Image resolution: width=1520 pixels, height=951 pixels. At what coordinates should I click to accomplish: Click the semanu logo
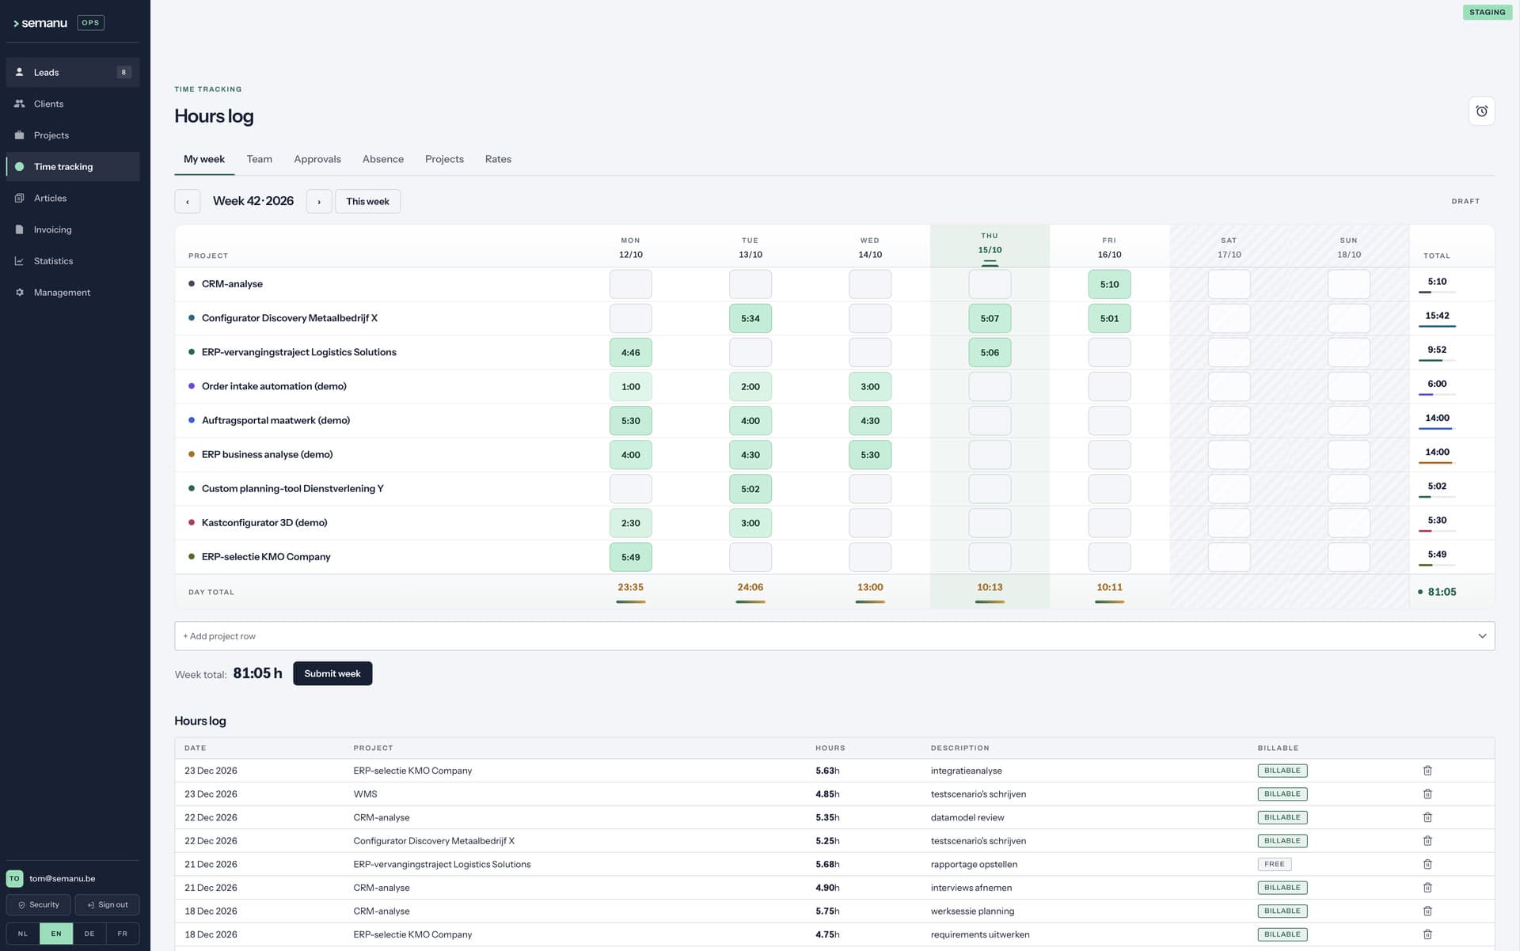[x=40, y=23]
